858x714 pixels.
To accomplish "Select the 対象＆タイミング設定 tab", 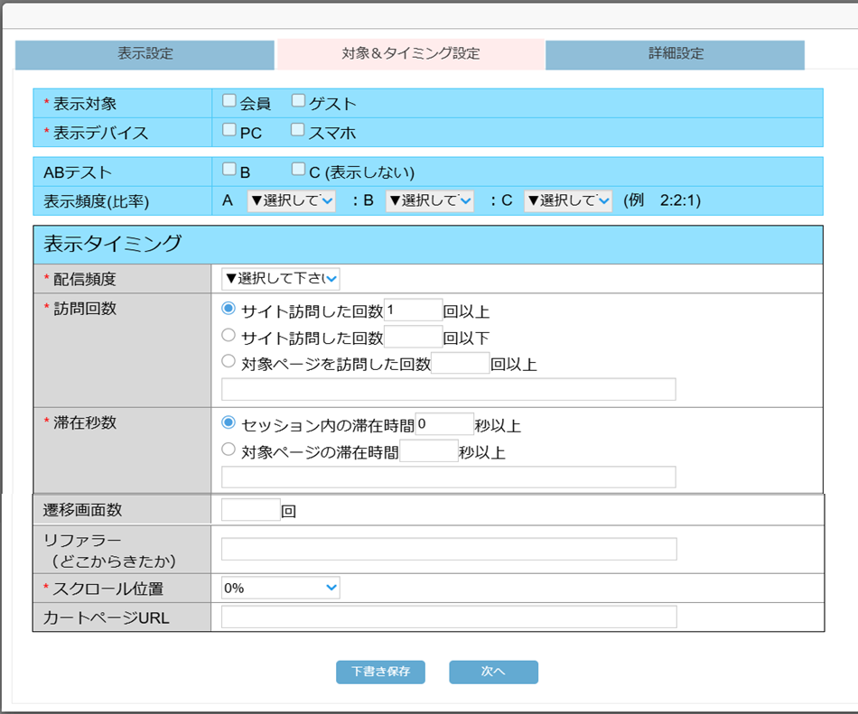I will (411, 54).
